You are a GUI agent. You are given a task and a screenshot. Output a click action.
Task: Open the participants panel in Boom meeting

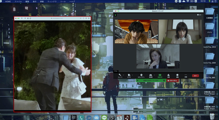[151, 76]
